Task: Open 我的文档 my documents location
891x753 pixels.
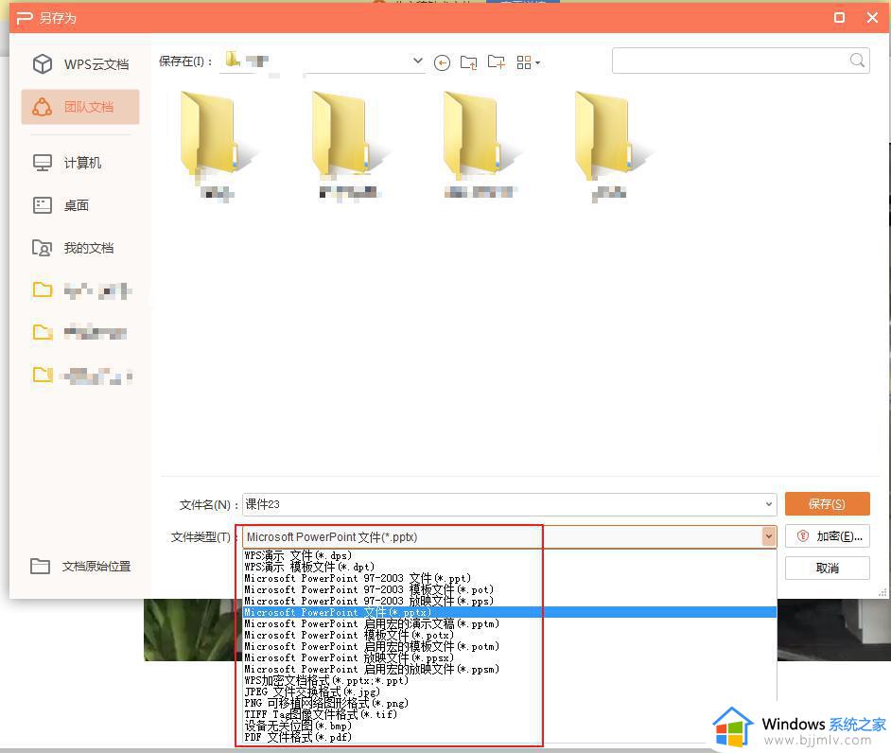Action: pyautogui.click(x=73, y=248)
